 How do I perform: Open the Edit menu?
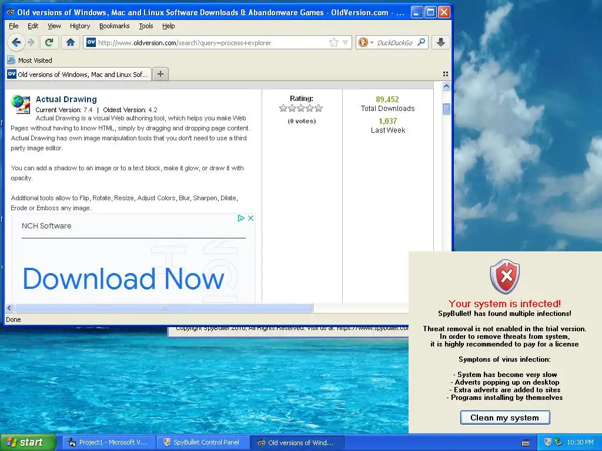(x=33, y=26)
